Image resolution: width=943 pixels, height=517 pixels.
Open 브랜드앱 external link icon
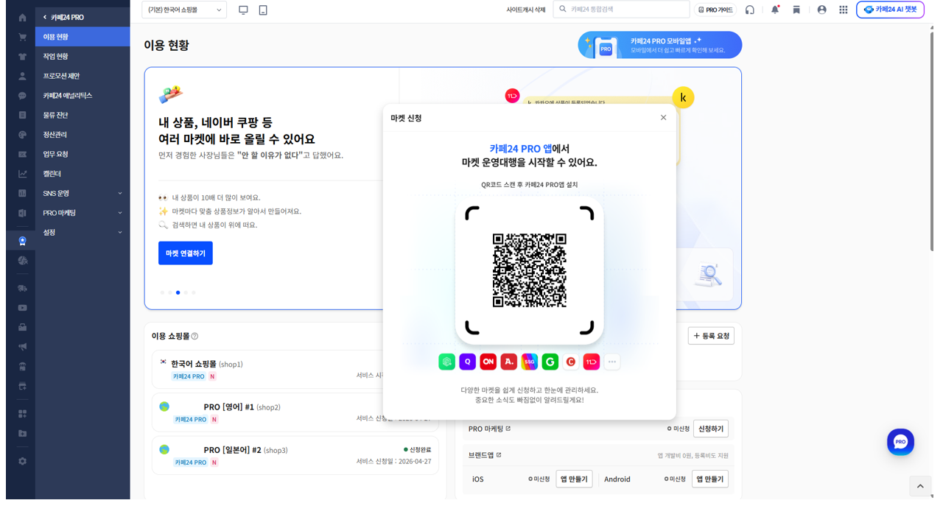(x=499, y=455)
